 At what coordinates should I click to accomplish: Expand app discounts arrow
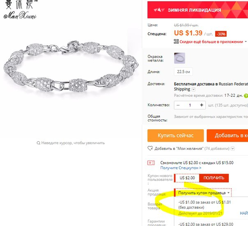[x=246, y=42]
